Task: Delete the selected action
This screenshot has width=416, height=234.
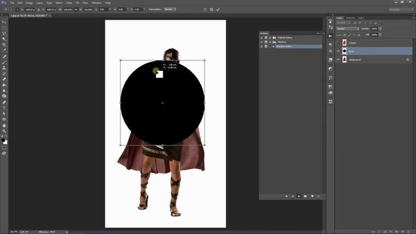Action: (318, 196)
